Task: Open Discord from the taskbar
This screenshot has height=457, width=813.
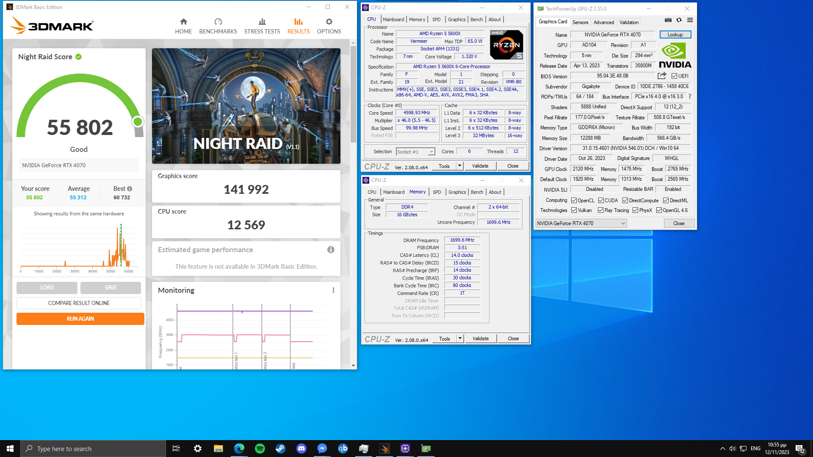Action: (301, 449)
